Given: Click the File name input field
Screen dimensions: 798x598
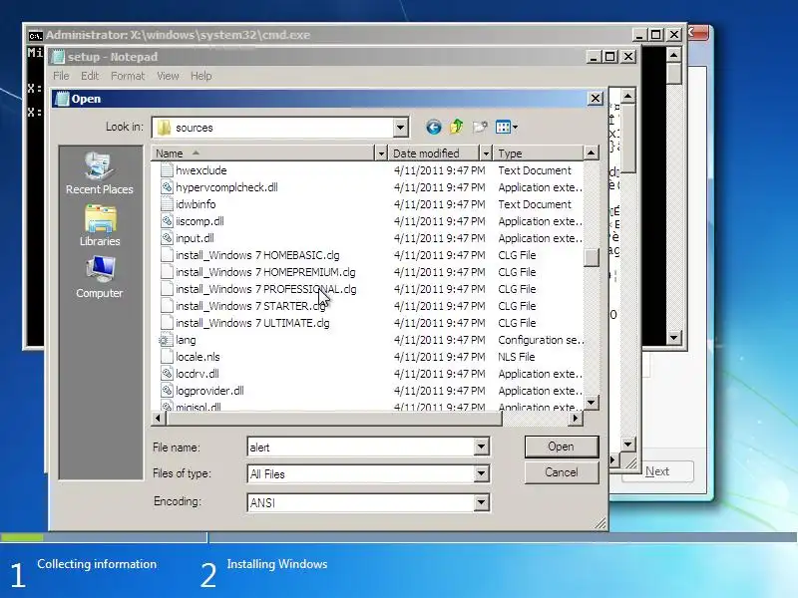Looking at the screenshot, I should tap(360, 447).
